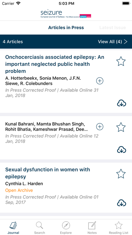
Task: Tap the Seizure journal logo header
Action: [66, 14]
